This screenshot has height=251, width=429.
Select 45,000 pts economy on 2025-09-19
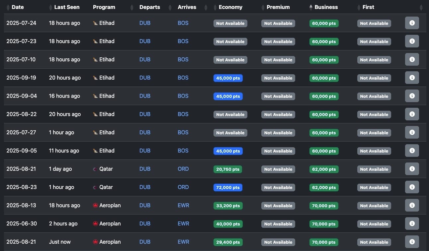click(x=228, y=78)
